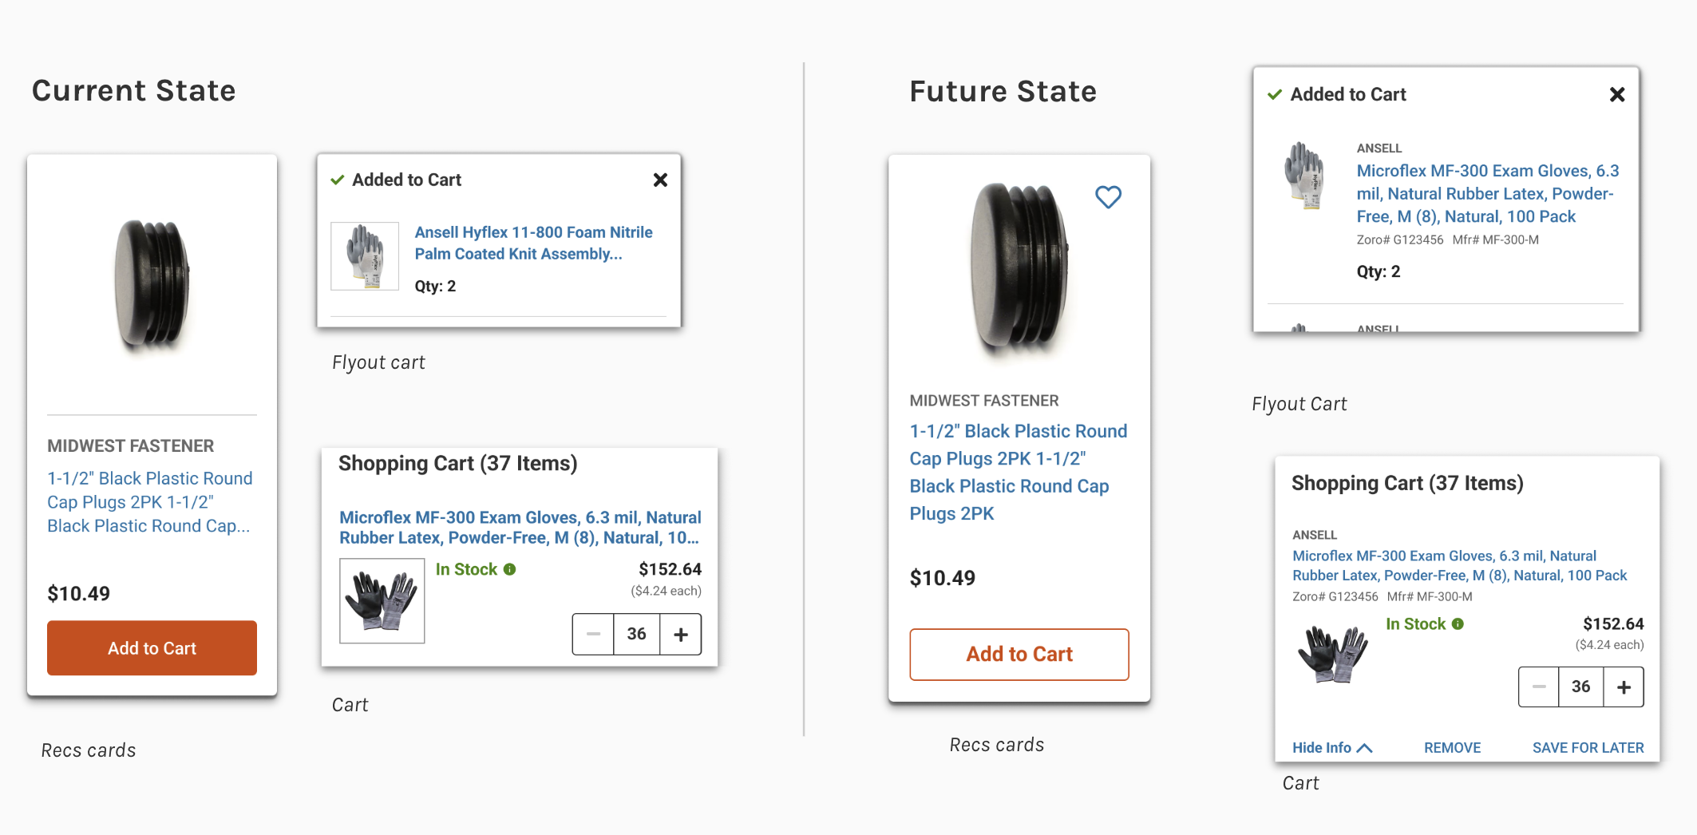Decrease quantity in future state cart
This screenshot has height=835, width=1697.
point(1539,687)
